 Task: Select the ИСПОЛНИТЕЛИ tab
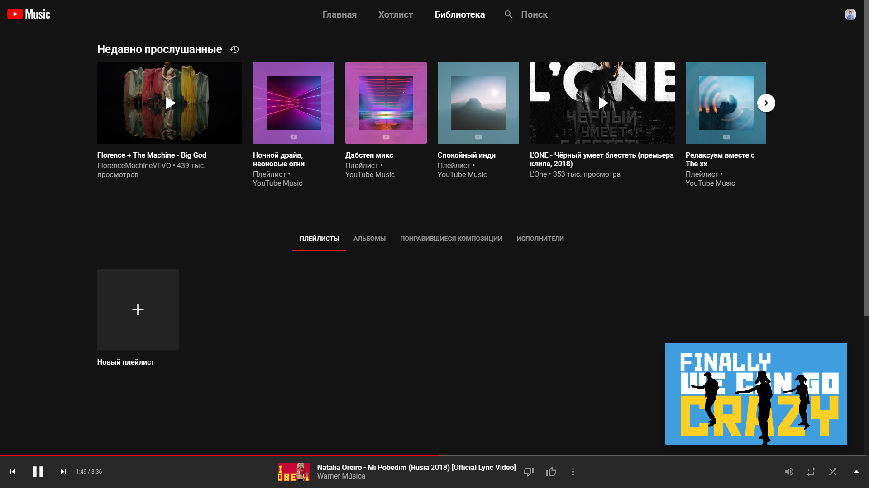tap(540, 239)
